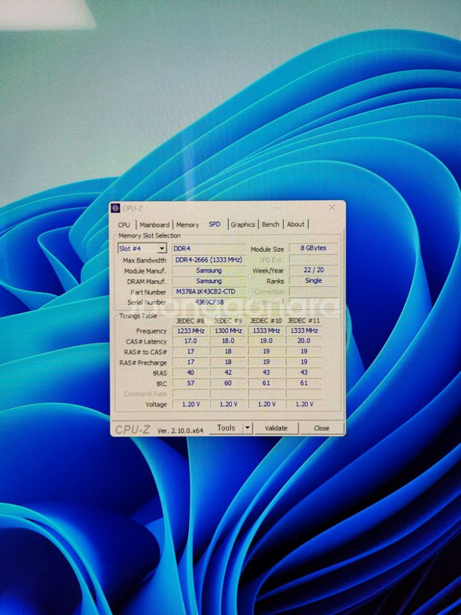Click the Validate button

coord(276,428)
